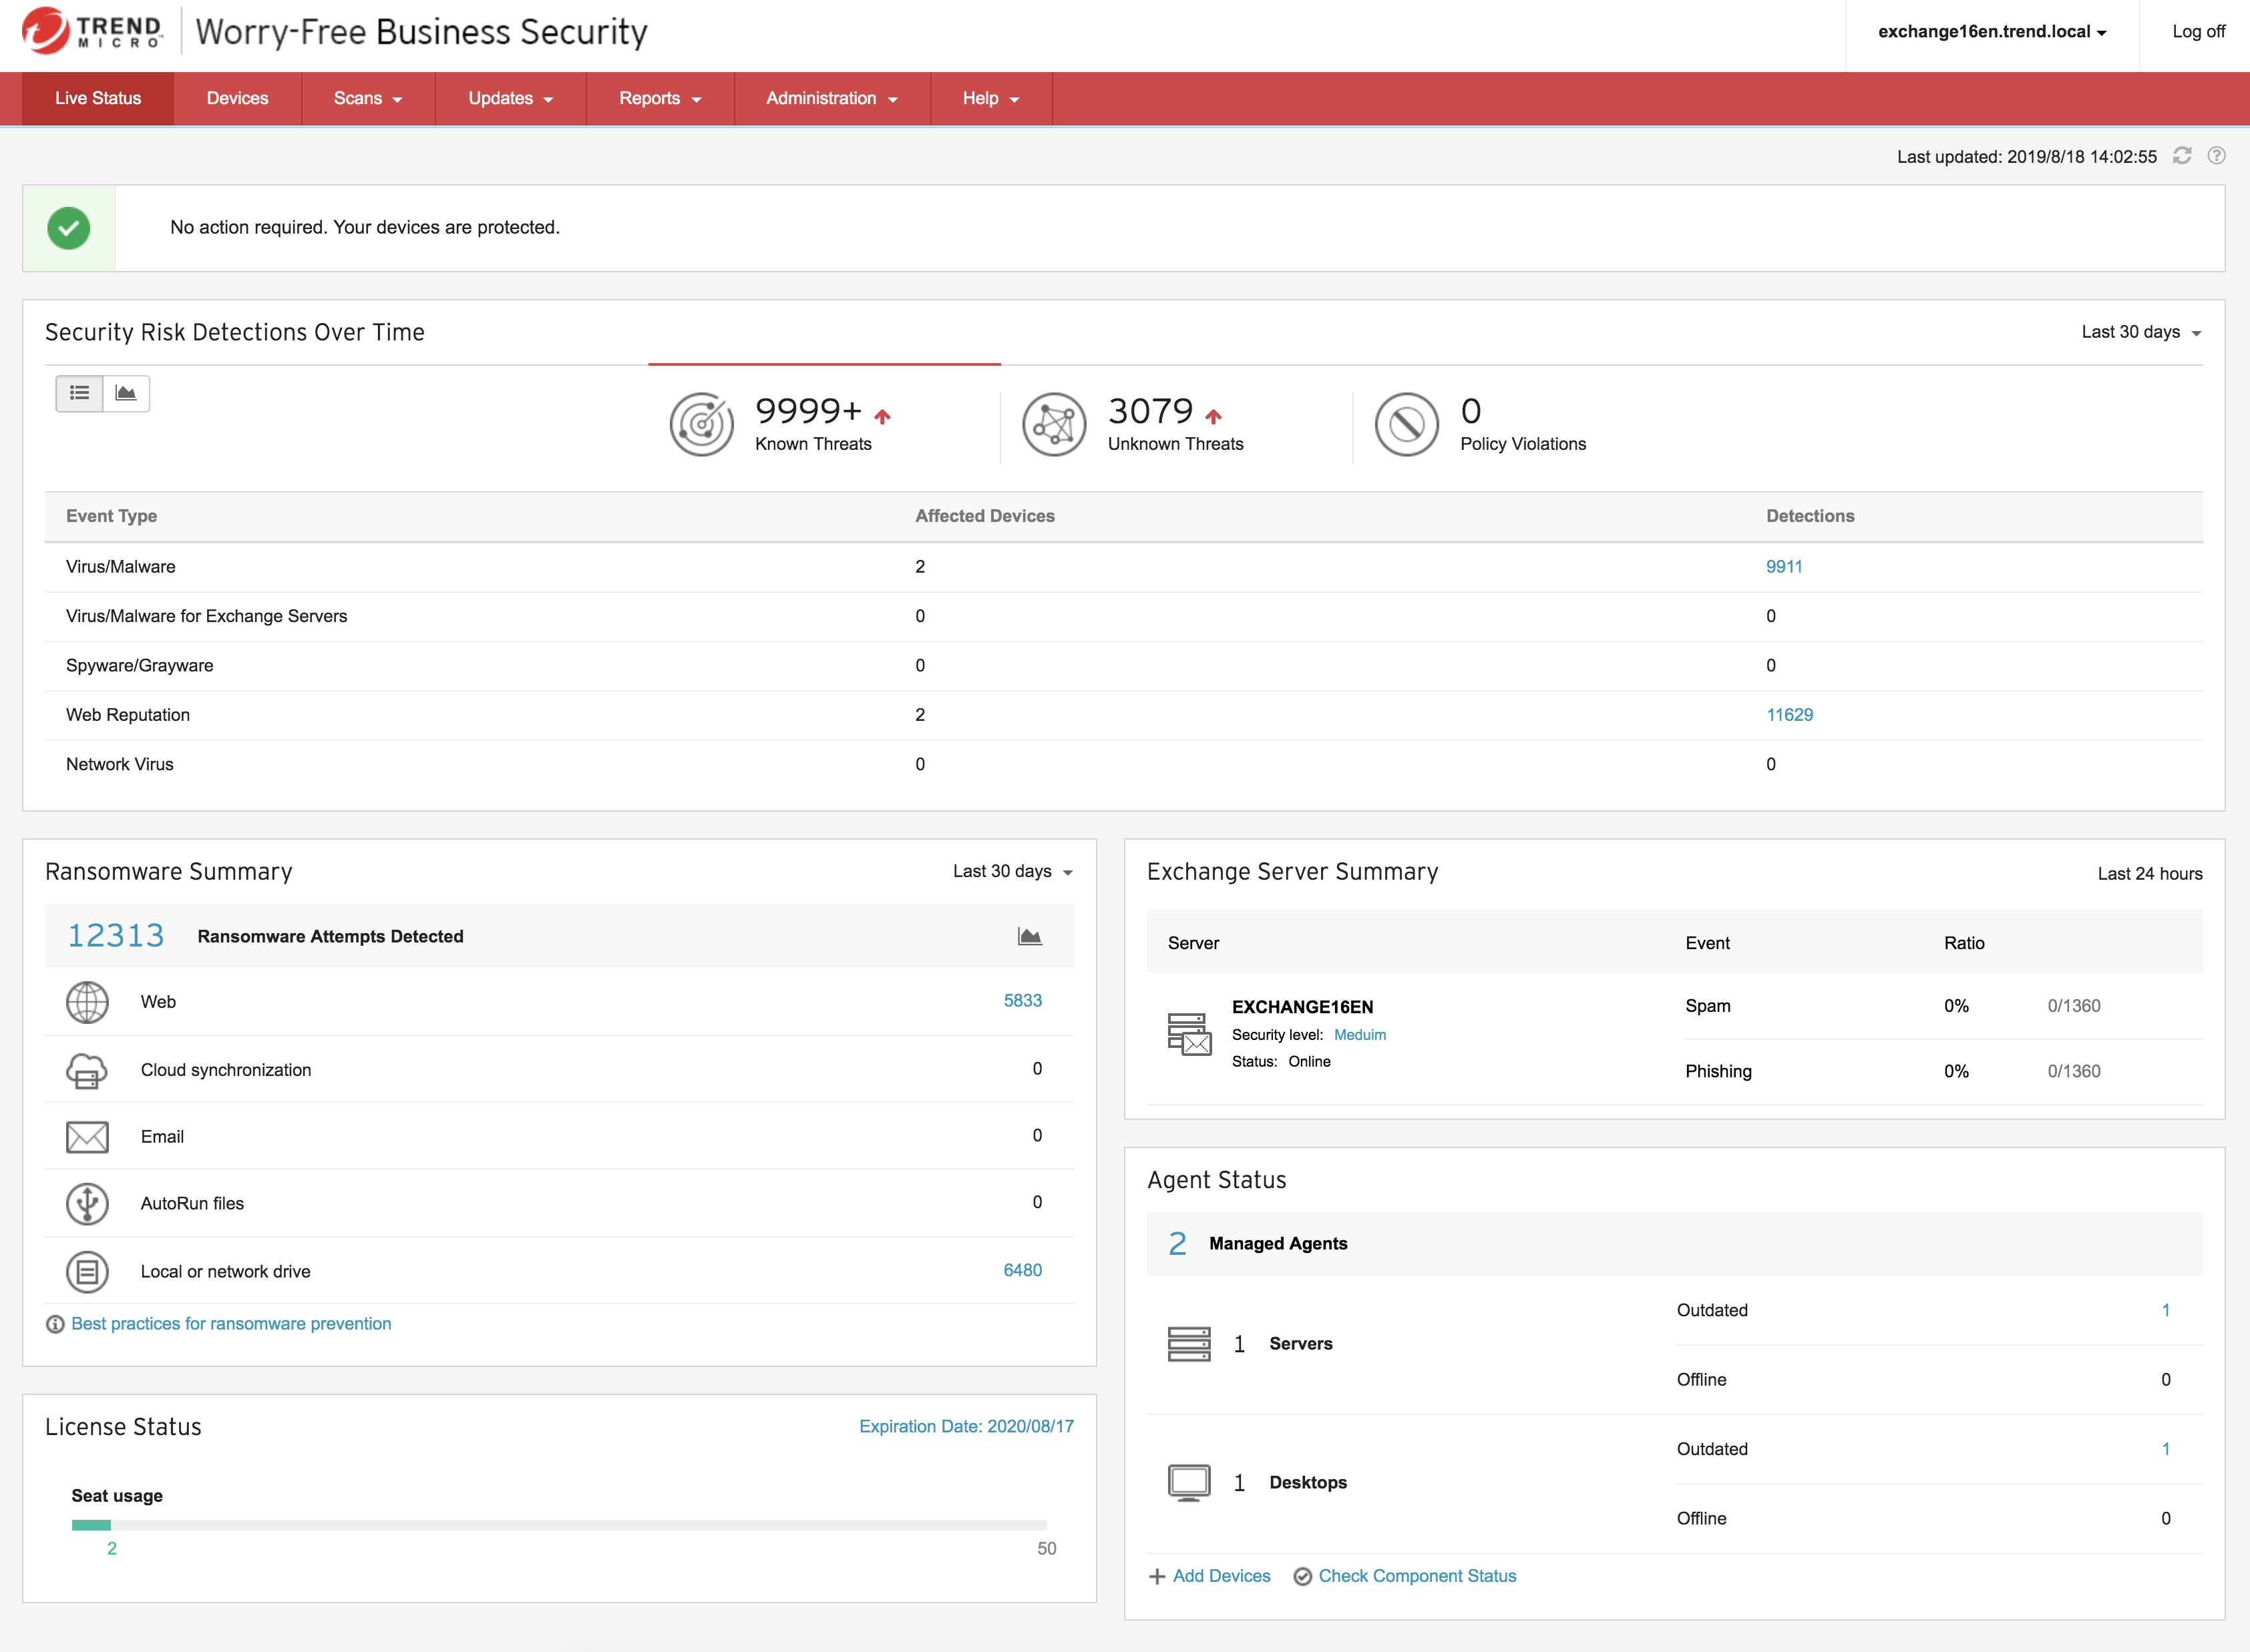Select the Policy Violations icon

(1407, 425)
